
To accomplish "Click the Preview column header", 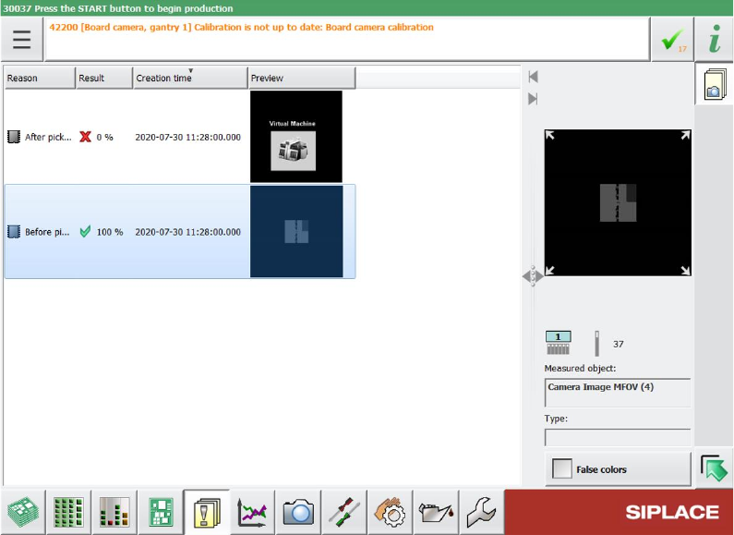I will tap(302, 78).
